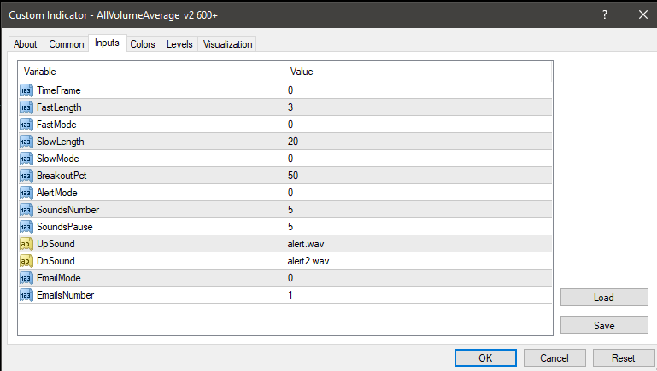657x371 pixels.
Task: Confirm settings with the OK button
Action: (x=485, y=357)
